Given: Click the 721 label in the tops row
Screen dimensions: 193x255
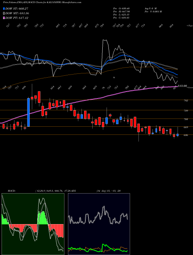Looking at the screenshot, I should click(129, 26).
